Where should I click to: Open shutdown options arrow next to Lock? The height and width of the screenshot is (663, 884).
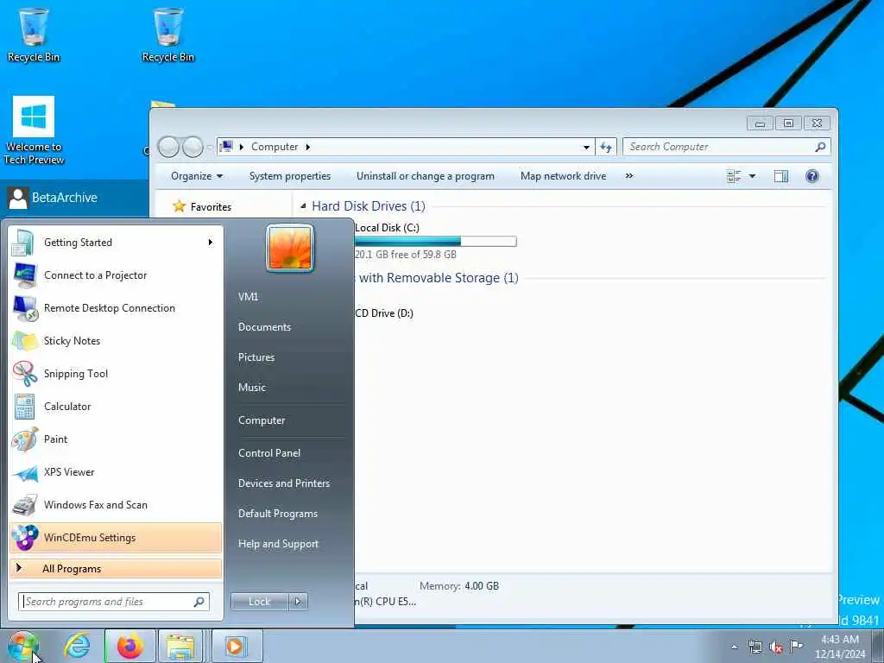tap(298, 602)
